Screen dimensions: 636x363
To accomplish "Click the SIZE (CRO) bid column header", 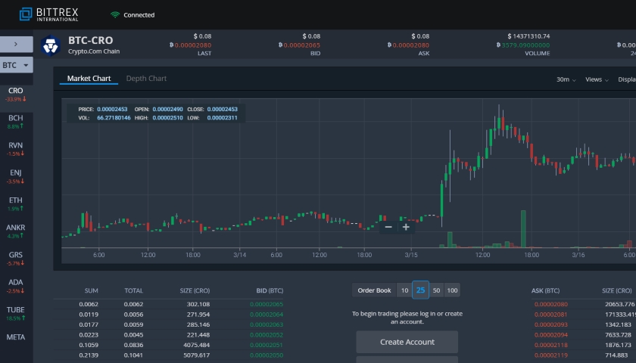I will (x=195, y=290).
